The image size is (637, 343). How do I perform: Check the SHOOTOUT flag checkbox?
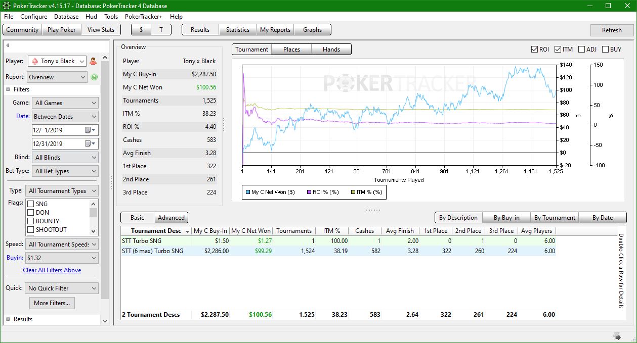[30, 230]
